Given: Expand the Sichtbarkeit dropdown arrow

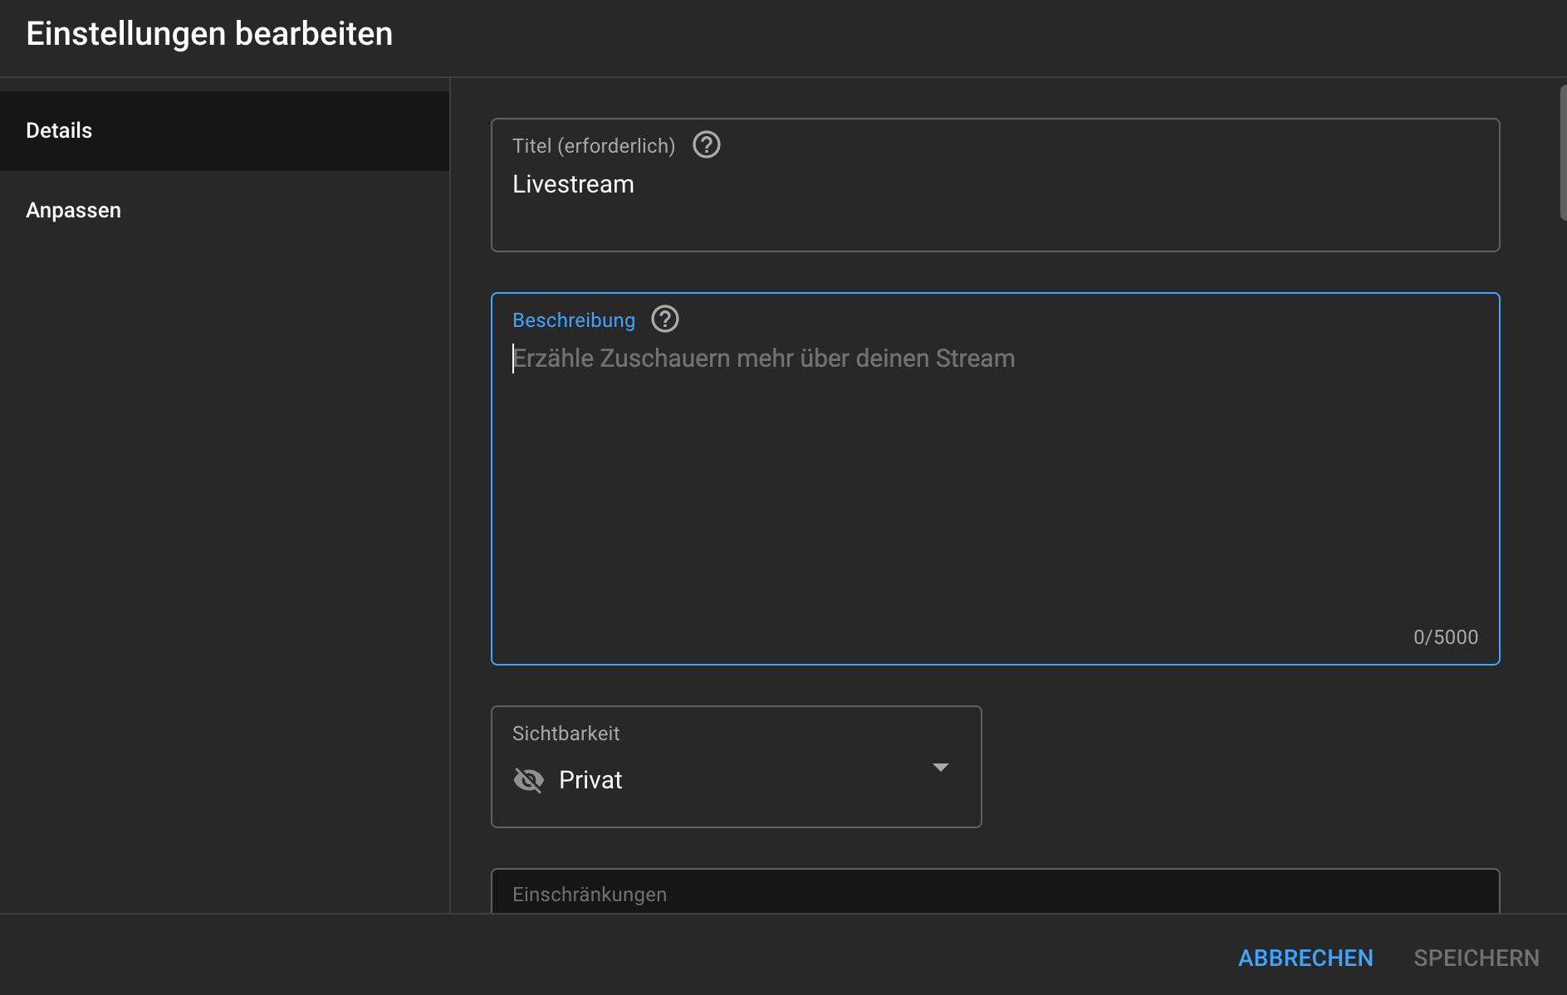Looking at the screenshot, I should tap(940, 768).
